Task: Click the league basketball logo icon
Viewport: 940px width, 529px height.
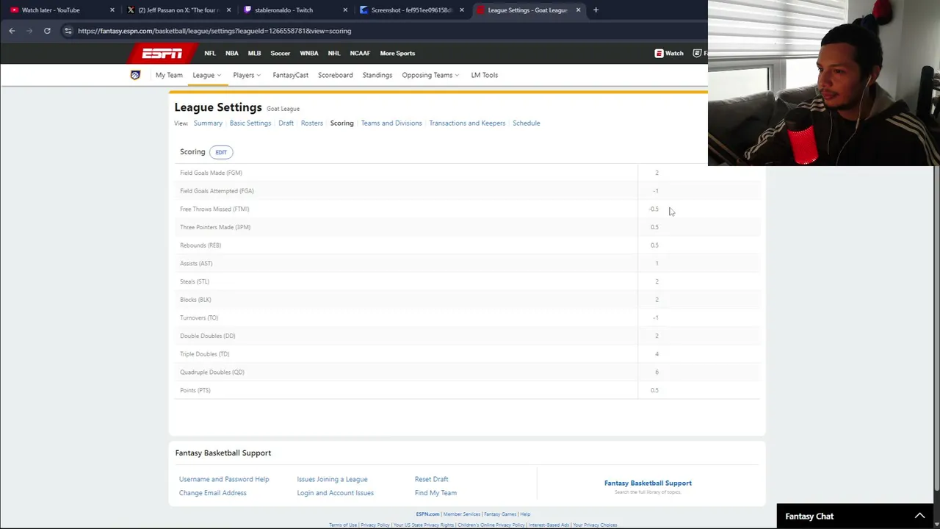Action: point(135,75)
